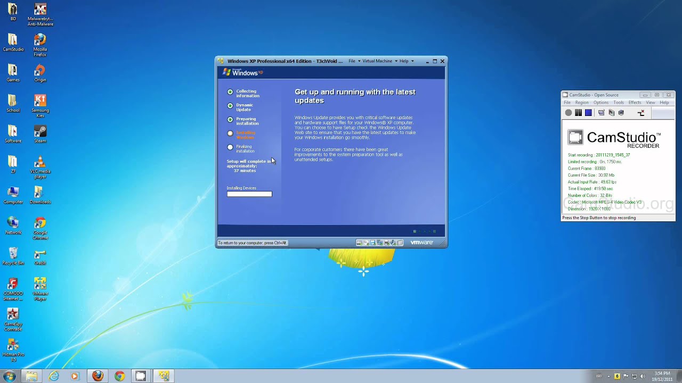Click the Preparing installation step indicator
The width and height of the screenshot is (682, 383).
point(230,119)
